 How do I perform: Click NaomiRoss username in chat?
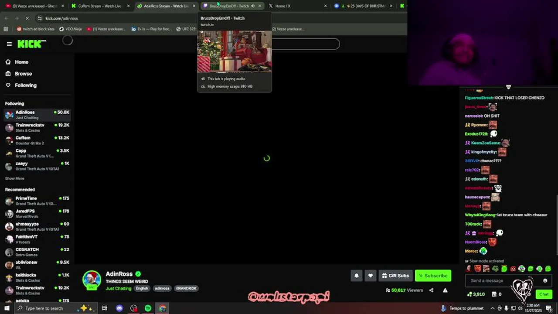[475, 242]
